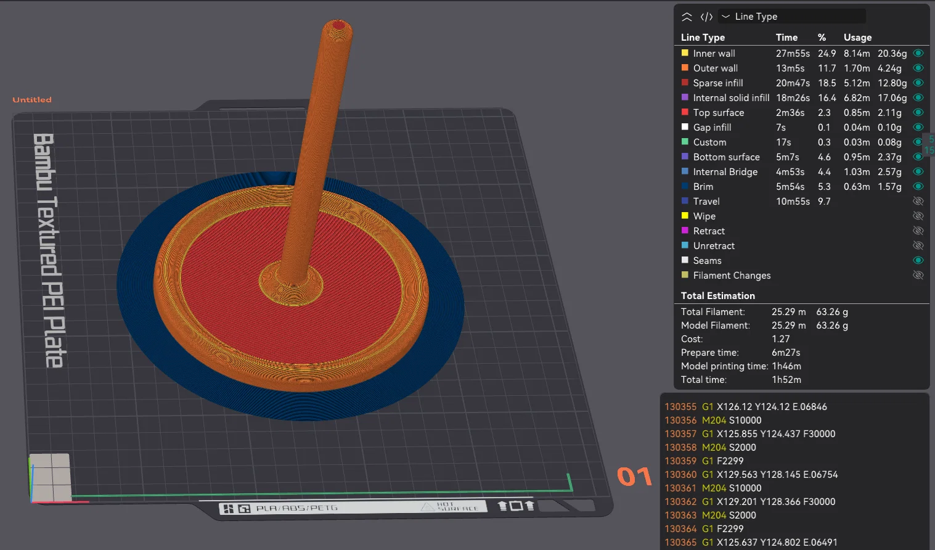The height and width of the screenshot is (550, 935).
Task: Click the 'Usage' column header
Action: click(858, 38)
